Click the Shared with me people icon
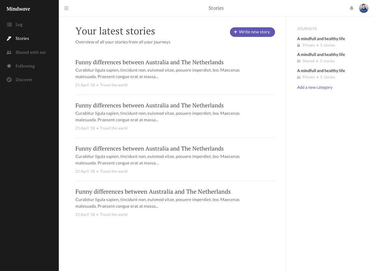 click(x=9, y=52)
